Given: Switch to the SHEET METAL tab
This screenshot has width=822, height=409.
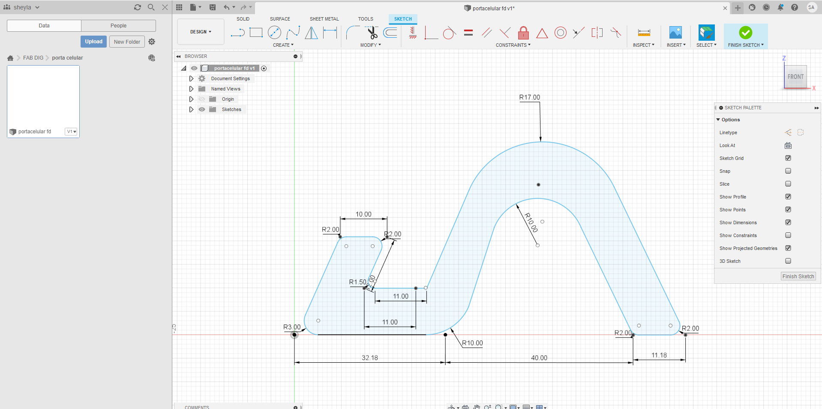Looking at the screenshot, I should pyautogui.click(x=324, y=19).
